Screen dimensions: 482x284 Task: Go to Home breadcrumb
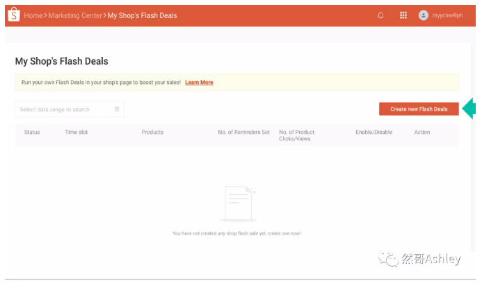(x=33, y=15)
